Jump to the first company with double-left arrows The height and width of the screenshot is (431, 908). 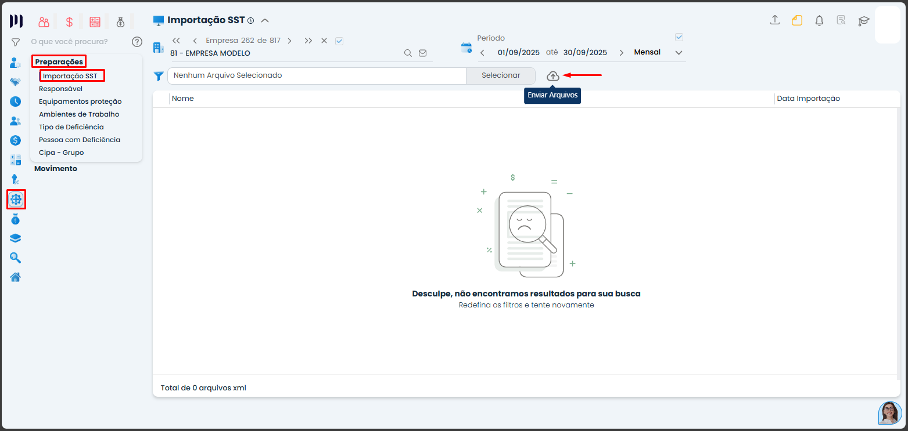click(x=177, y=41)
